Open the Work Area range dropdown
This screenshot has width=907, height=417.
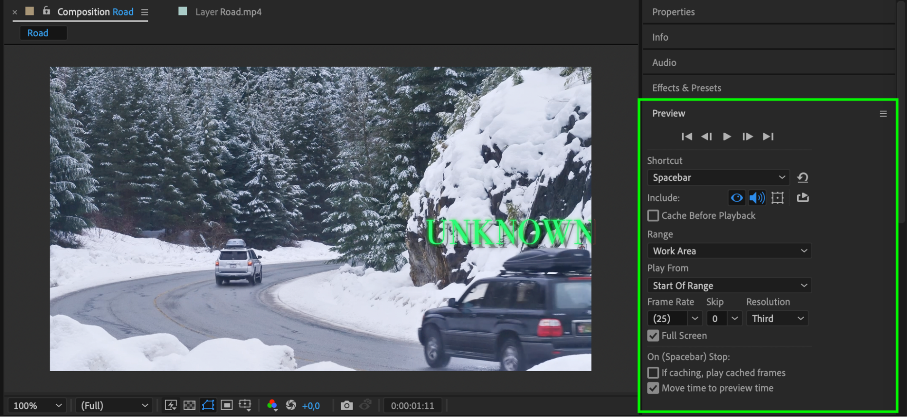click(x=729, y=251)
